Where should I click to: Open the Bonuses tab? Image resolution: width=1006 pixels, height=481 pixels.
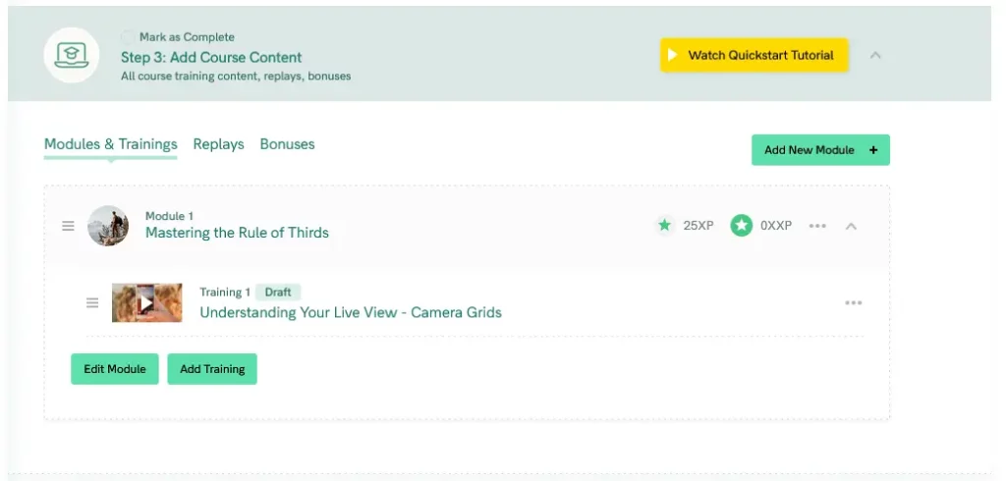288,144
